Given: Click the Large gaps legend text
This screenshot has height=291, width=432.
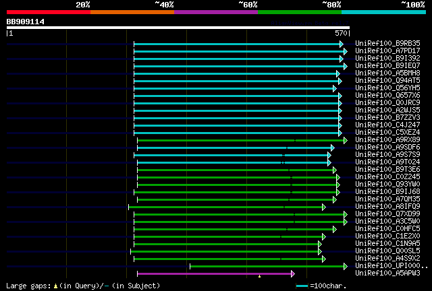Looking at the screenshot, I should tap(83, 286).
